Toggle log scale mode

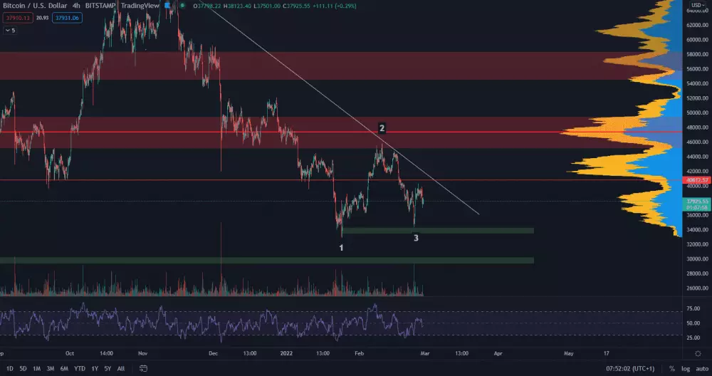coord(684,369)
